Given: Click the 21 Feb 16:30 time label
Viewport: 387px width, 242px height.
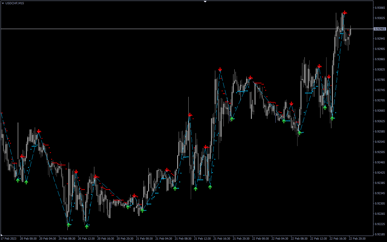Looking at the screenshot, I should click(222, 239).
